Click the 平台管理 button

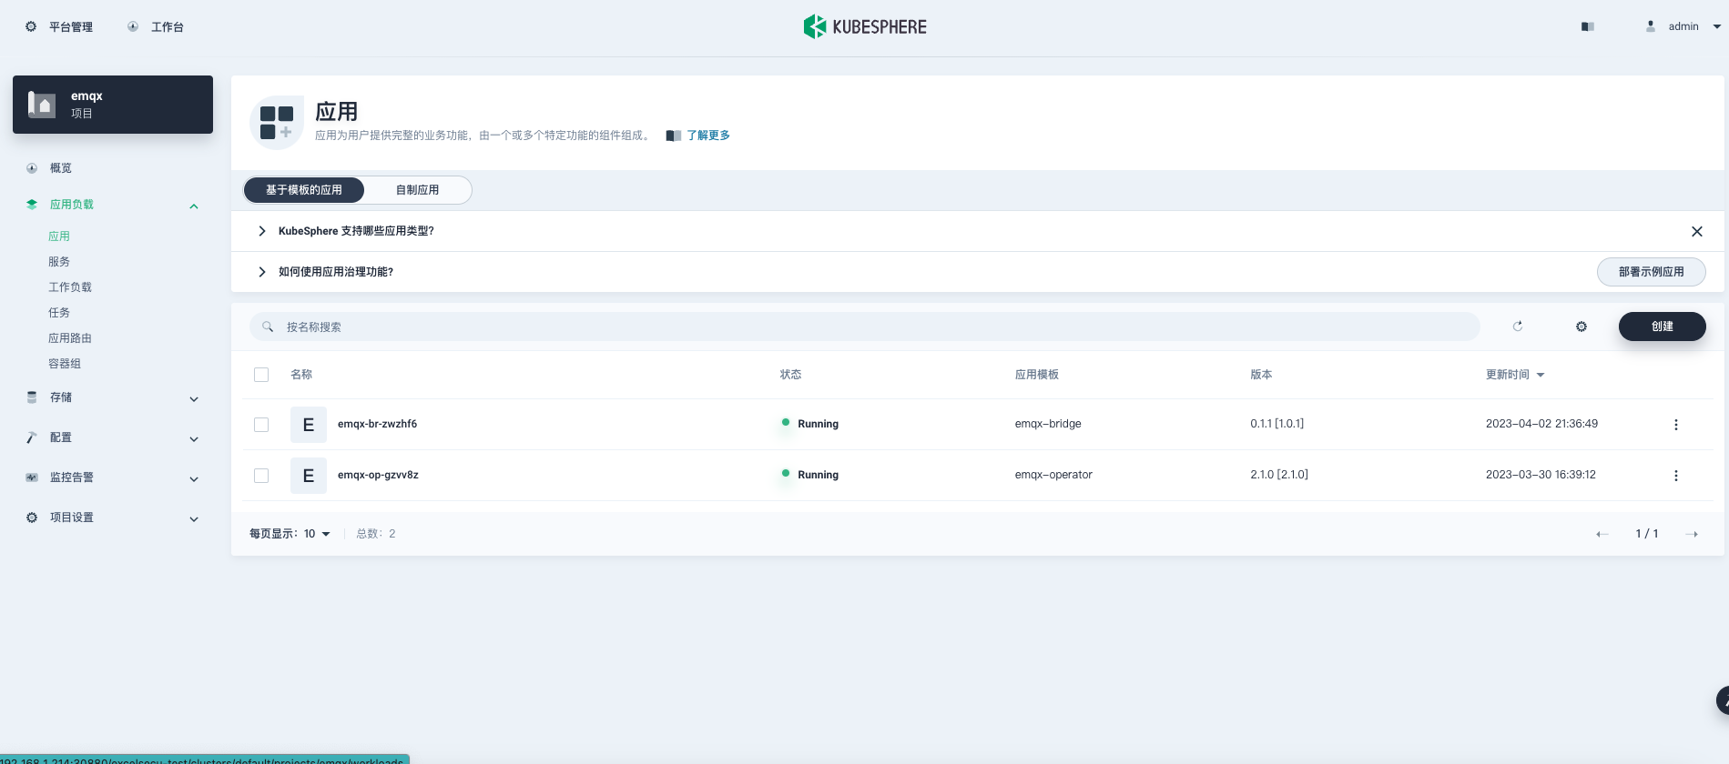click(x=59, y=27)
